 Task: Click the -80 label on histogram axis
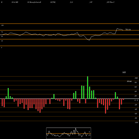point(136,118)
